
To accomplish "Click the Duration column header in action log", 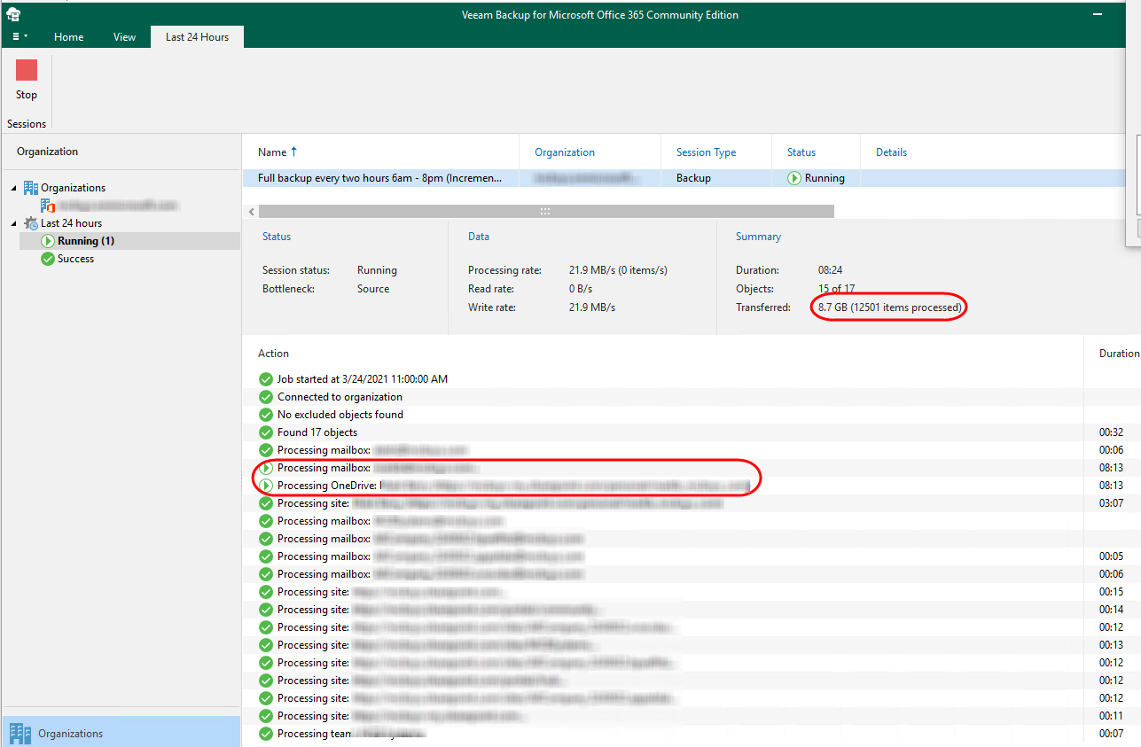I will pyautogui.click(x=1119, y=354).
